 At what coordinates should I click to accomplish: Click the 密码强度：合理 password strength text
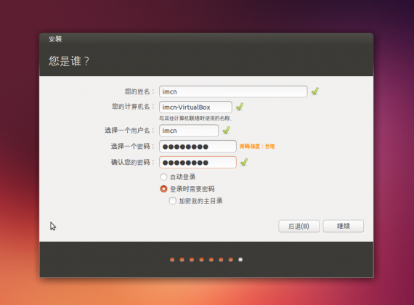[257, 146]
